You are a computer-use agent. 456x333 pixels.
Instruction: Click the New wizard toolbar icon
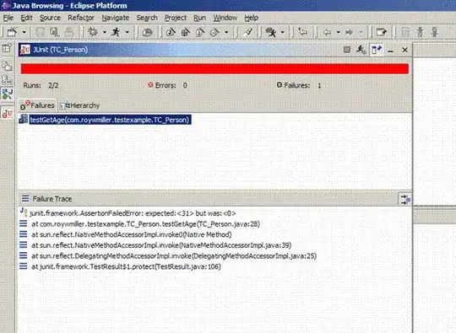pos(12,32)
